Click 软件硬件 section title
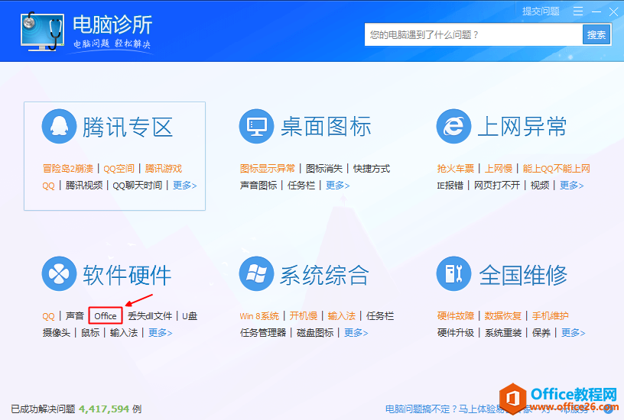624x420 pixels. coord(128,275)
